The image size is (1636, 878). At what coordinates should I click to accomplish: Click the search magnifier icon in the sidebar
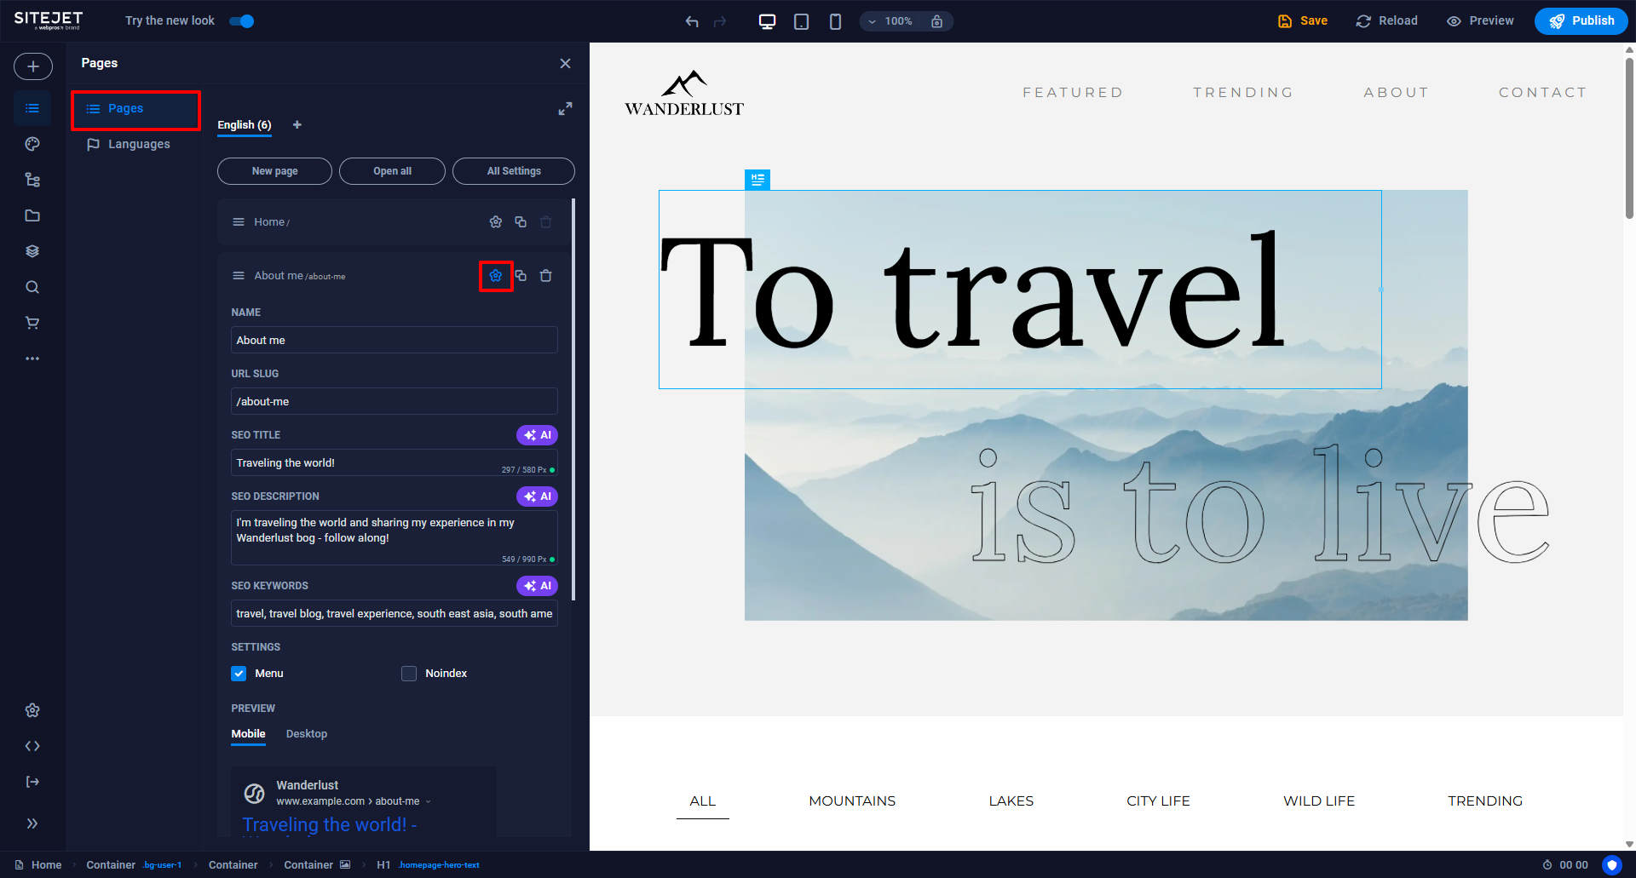point(32,287)
